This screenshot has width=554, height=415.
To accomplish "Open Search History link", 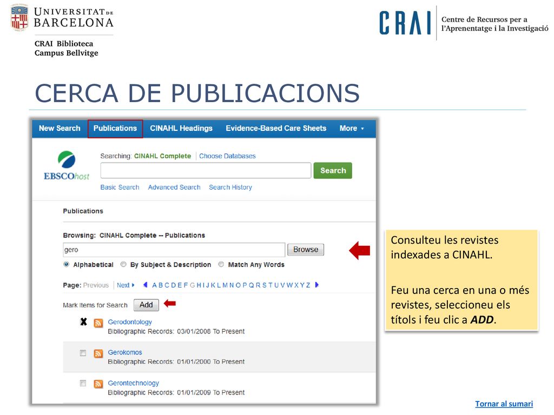I will 230,188.
